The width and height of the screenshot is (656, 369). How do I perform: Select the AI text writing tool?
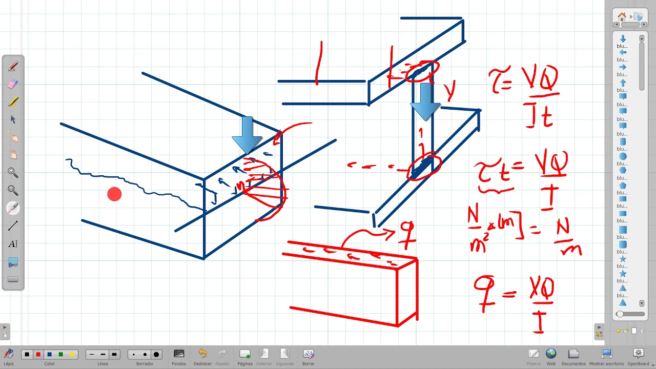[13, 244]
